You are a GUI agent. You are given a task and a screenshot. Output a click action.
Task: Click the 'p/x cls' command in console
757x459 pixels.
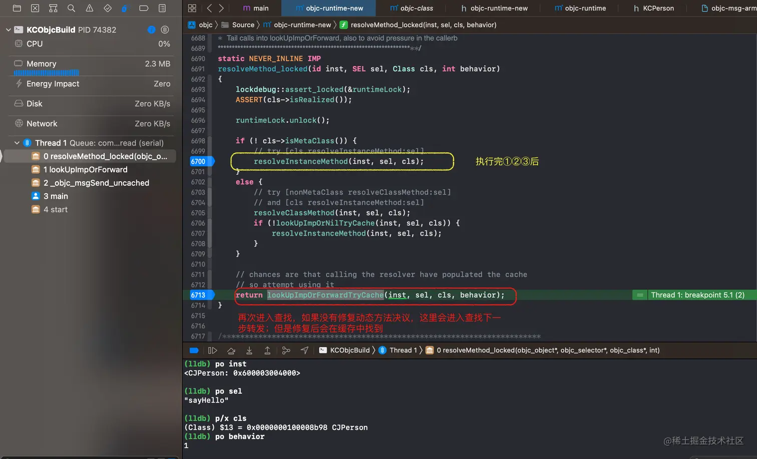(231, 418)
